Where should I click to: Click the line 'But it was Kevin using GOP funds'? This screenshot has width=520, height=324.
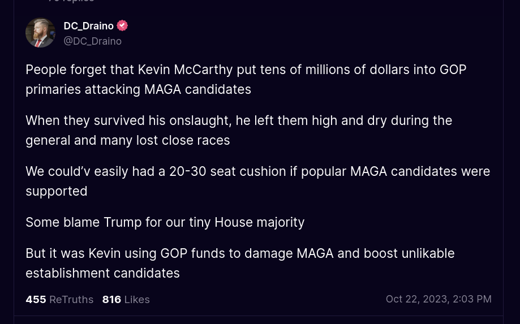click(240, 253)
